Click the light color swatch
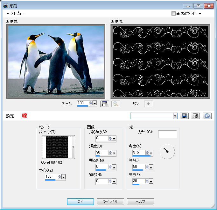 point(167,134)
